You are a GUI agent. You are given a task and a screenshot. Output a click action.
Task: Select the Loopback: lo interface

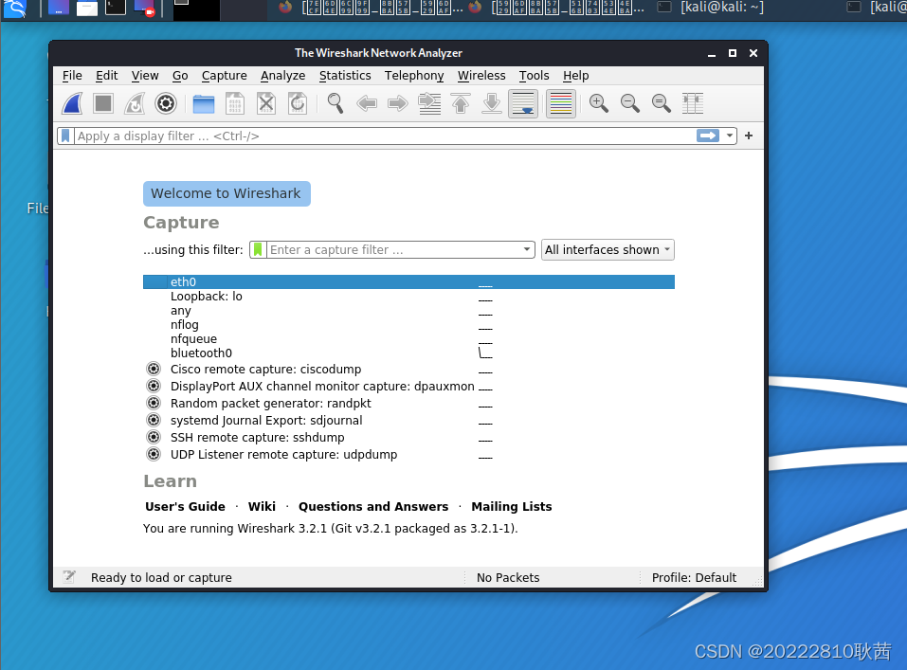[408, 297]
